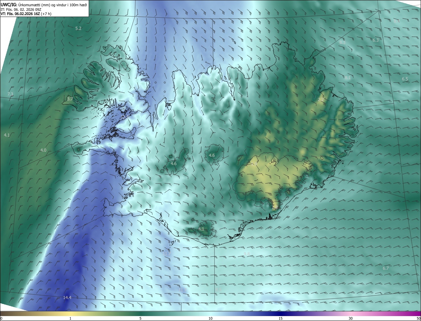The height and width of the screenshot is (321, 421).
Task: Click the 30 tick on the color scale
Action: click(x=351, y=319)
